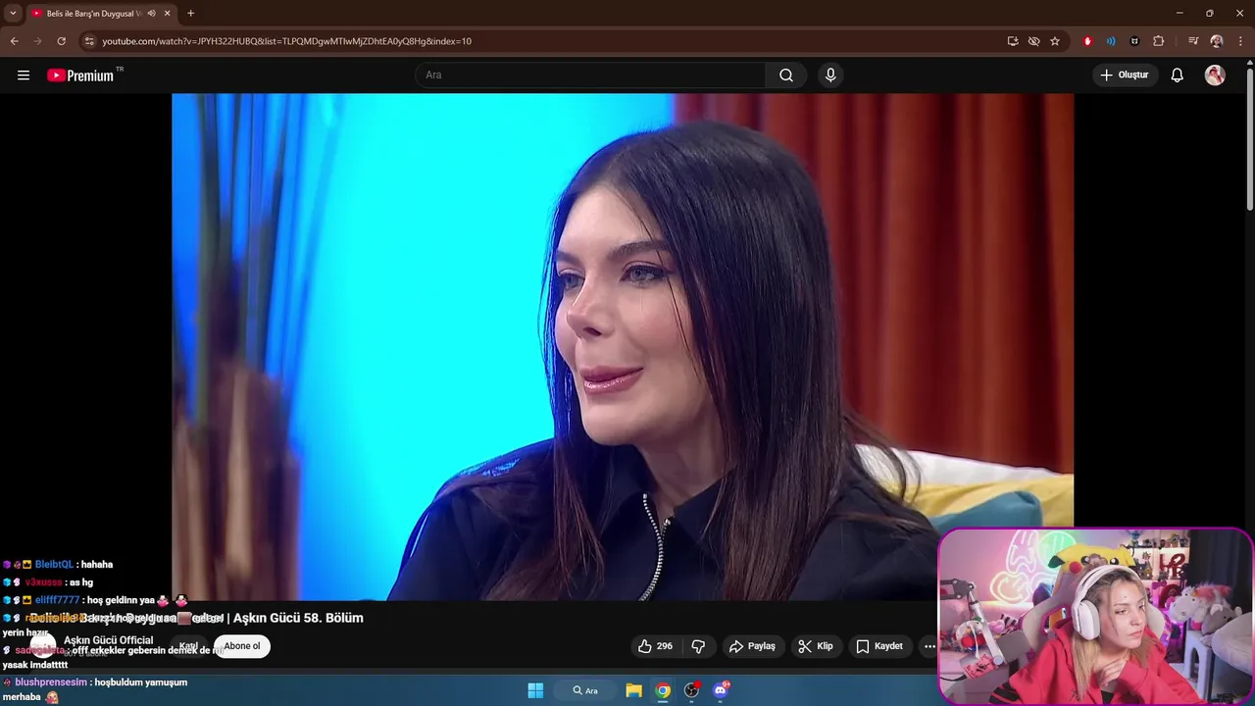Viewport: 1255px width, 706px height.
Task: Close the YouTube browser tab
Action: pyautogui.click(x=168, y=14)
